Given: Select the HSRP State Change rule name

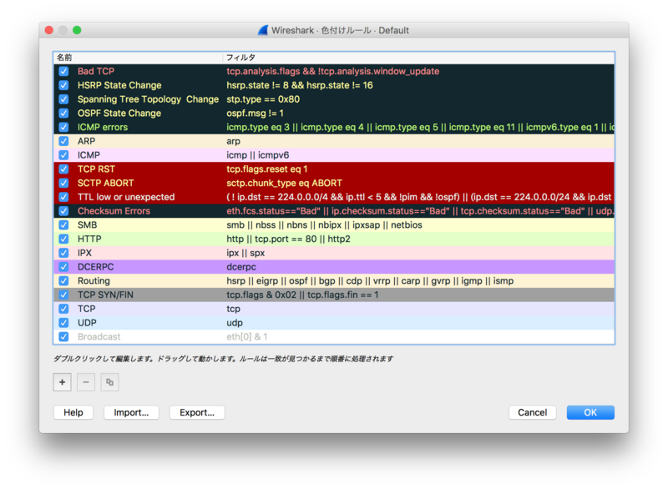Looking at the screenshot, I should point(119,85).
